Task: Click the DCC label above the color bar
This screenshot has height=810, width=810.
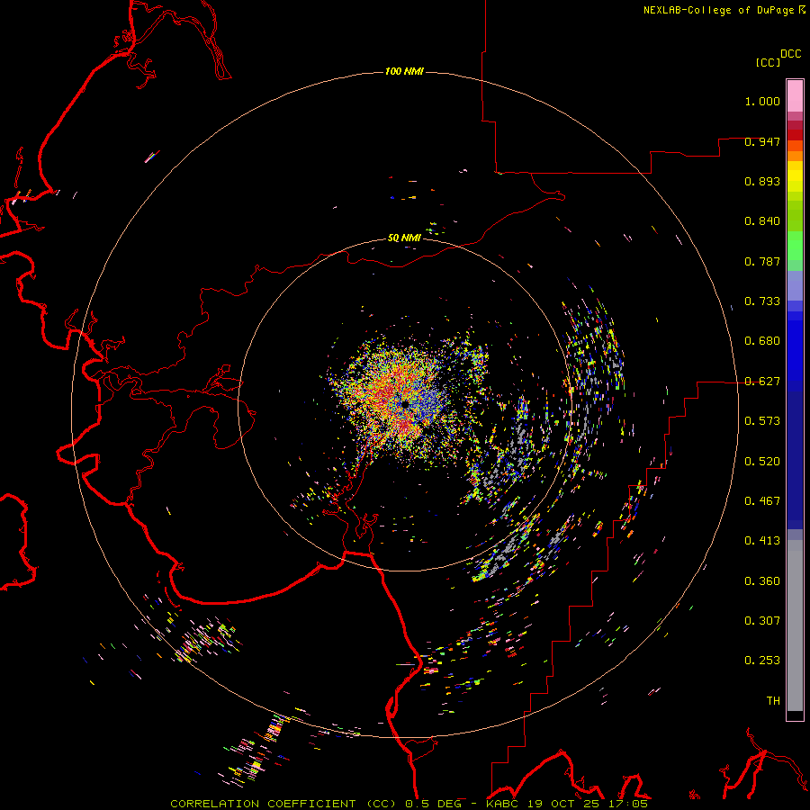Action: [791, 54]
